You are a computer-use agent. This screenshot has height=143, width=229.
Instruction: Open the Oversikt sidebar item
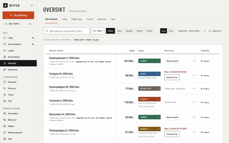pyautogui.click(x=18, y=63)
